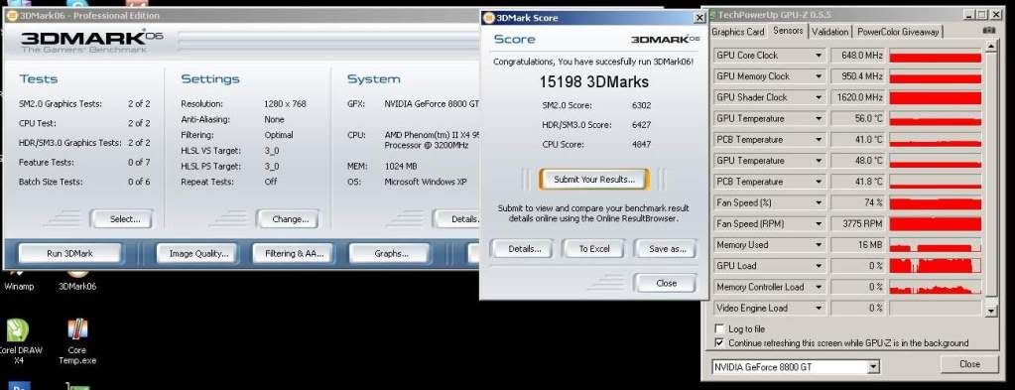Screen dimensions: 1015x390
Task: Click the System Details button in 3DMark06
Action: [457, 219]
